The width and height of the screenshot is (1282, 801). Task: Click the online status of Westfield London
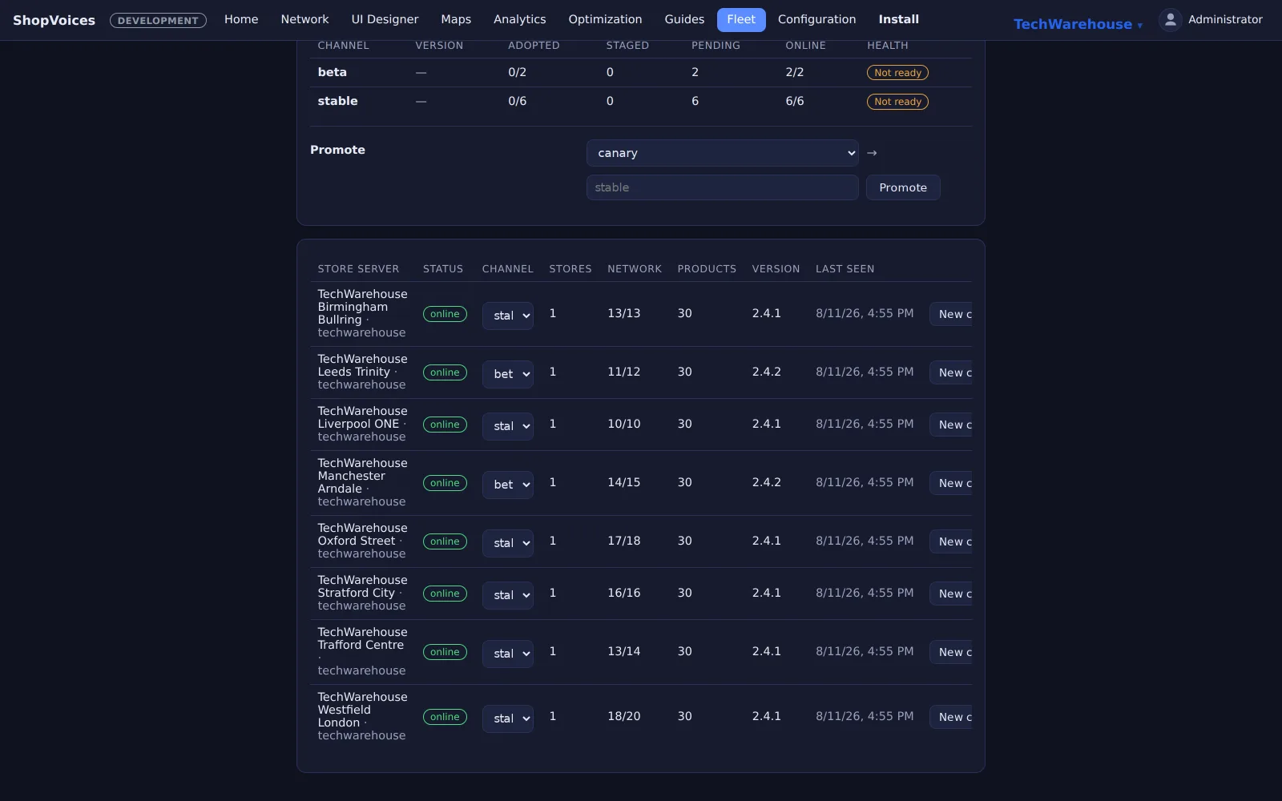click(x=445, y=717)
